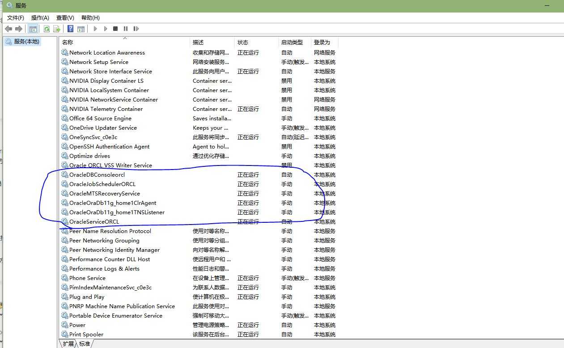Select NVIDIA LocalSystem Container row
Screen dimensions: 564x348
point(199,90)
